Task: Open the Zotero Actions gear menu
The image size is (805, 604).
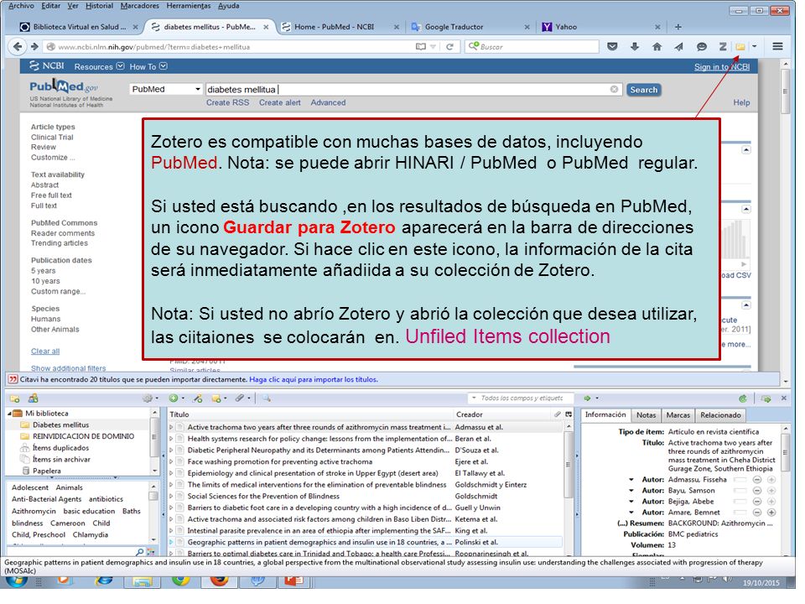Action: click(x=150, y=398)
